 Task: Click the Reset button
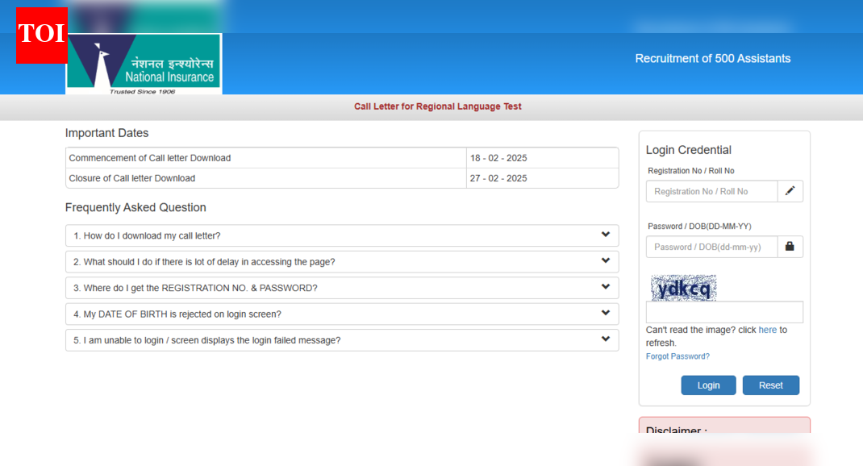click(770, 385)
